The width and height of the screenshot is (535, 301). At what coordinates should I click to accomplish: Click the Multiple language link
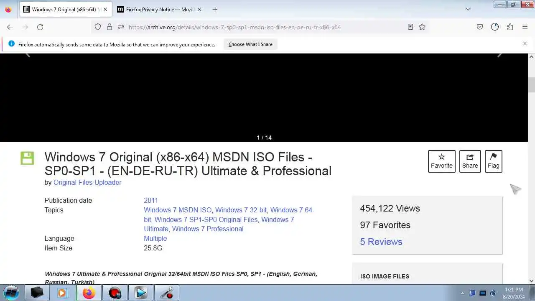pyautogui.click(x=155, y=238)
